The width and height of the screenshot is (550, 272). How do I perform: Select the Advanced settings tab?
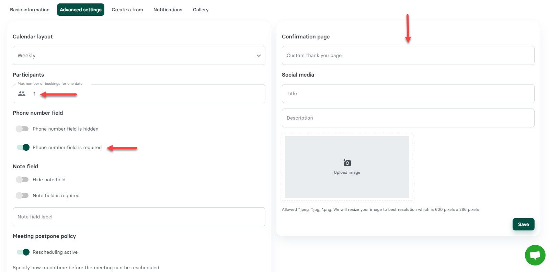click(x=80, y=10)
